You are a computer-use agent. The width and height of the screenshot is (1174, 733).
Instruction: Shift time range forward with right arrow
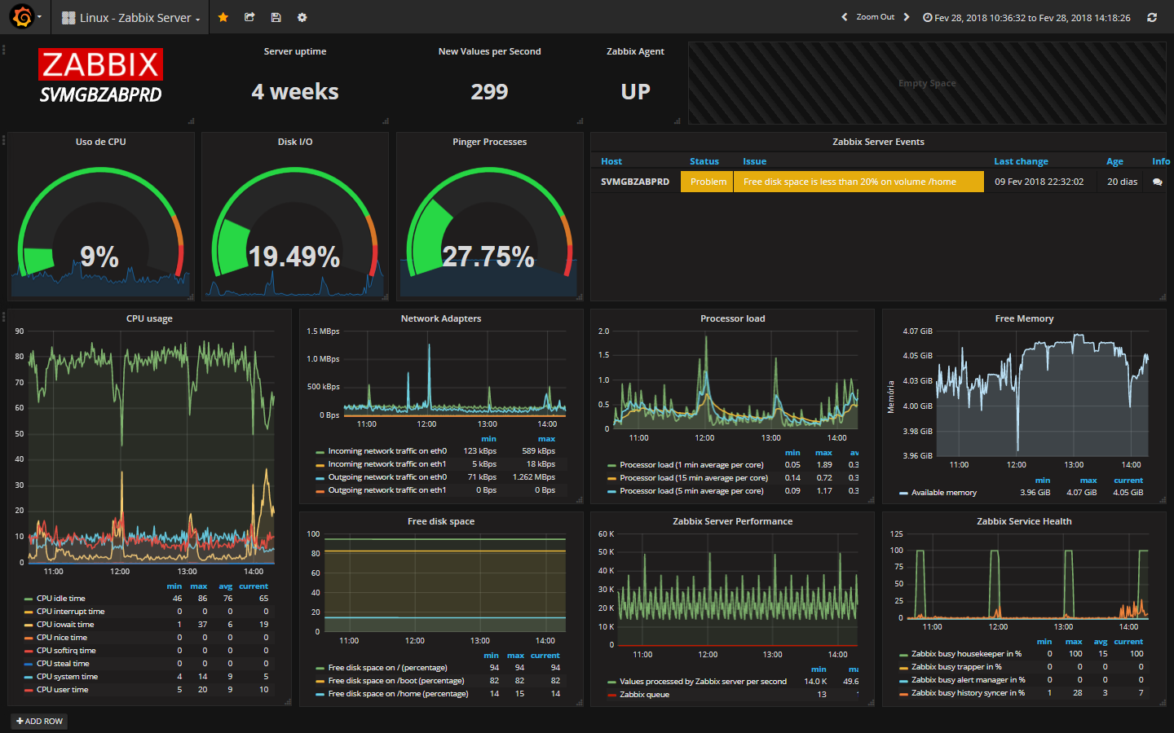[907, 17]
